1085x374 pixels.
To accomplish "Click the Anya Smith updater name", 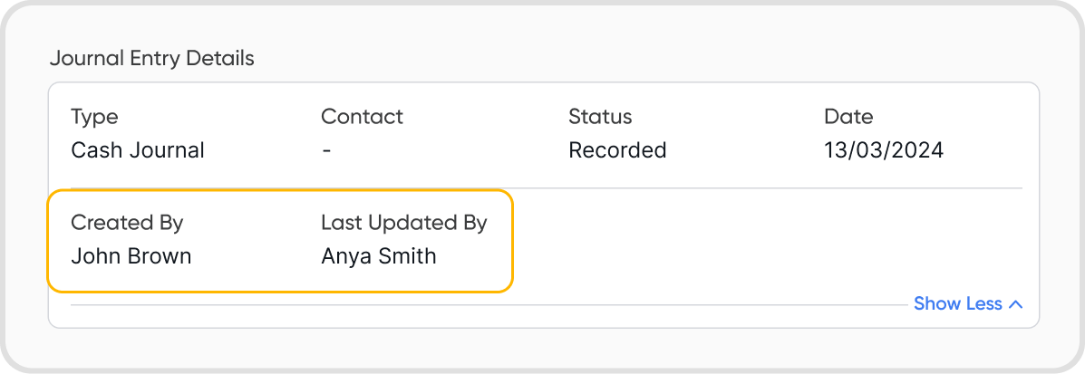I will tap(379, 256).
